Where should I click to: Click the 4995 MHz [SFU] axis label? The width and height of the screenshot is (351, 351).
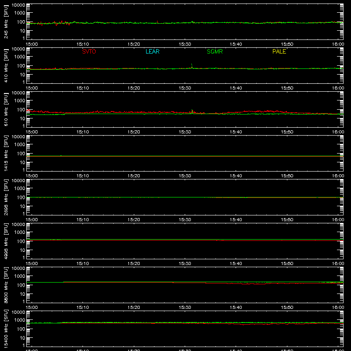(x=6, y=241)
